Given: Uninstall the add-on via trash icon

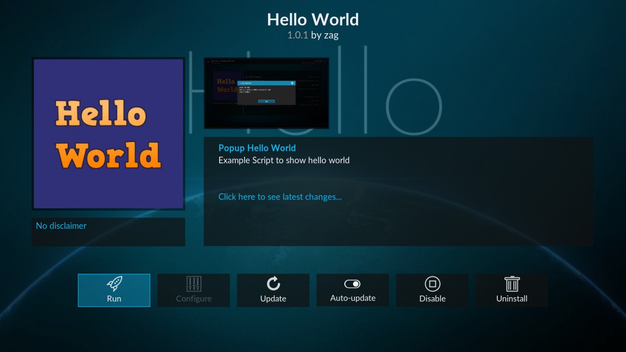Looking at the screenshot, I should (512, 290).
